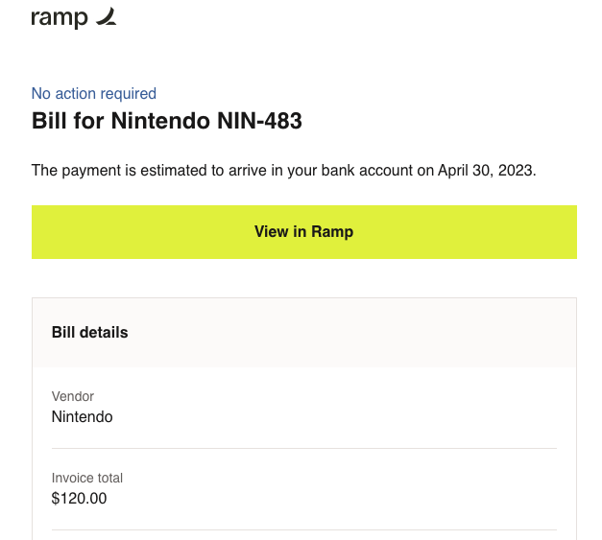
Task: Click the Ramp swoosh logo icon
Action: [107, 16]
